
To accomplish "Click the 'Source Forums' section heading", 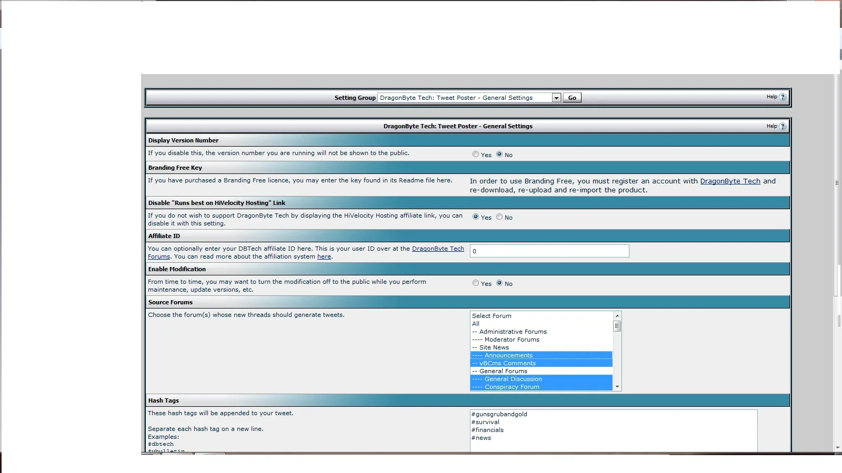I will [x=171, y=302].
